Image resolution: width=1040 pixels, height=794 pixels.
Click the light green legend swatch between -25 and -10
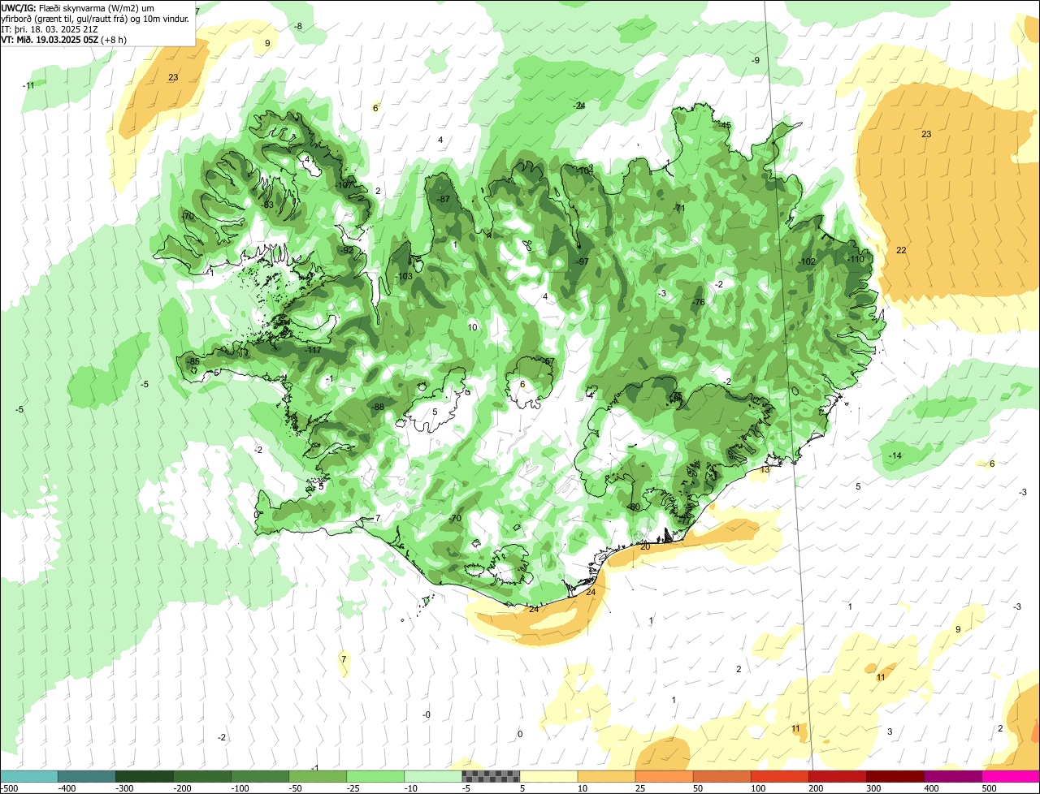pos(375,776)
